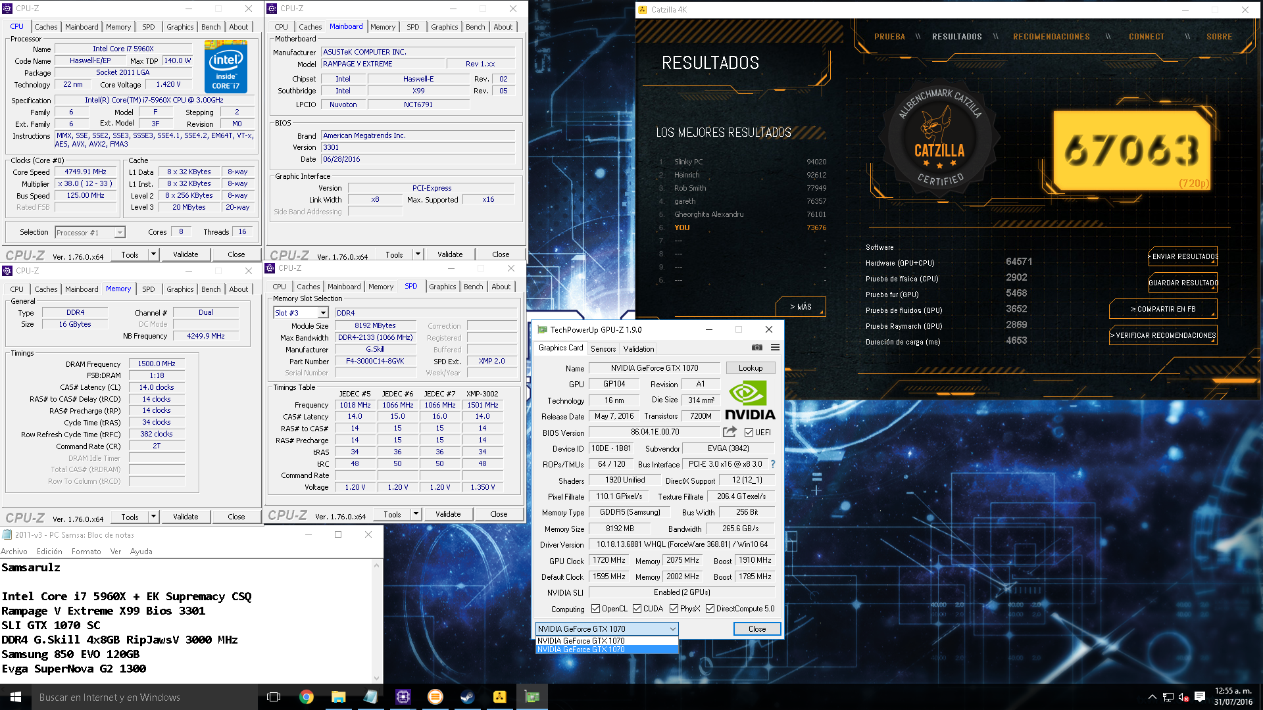Open the network tray icon

[x=1168, y=697]
